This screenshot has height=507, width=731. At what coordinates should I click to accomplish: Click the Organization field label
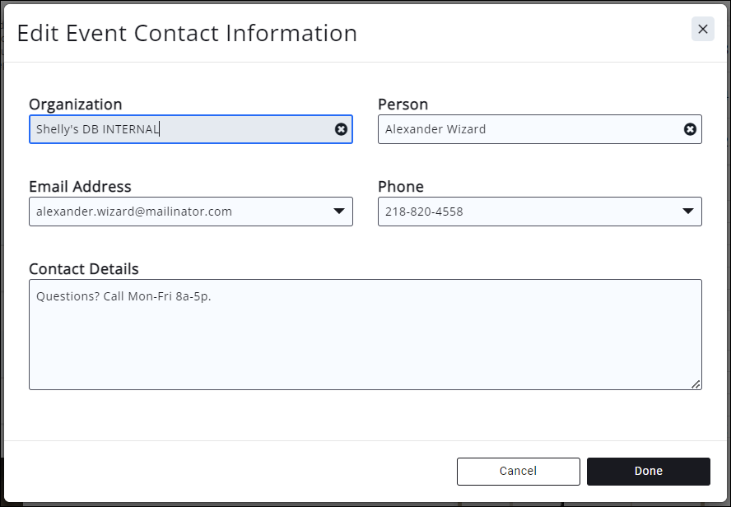point(75,105)
